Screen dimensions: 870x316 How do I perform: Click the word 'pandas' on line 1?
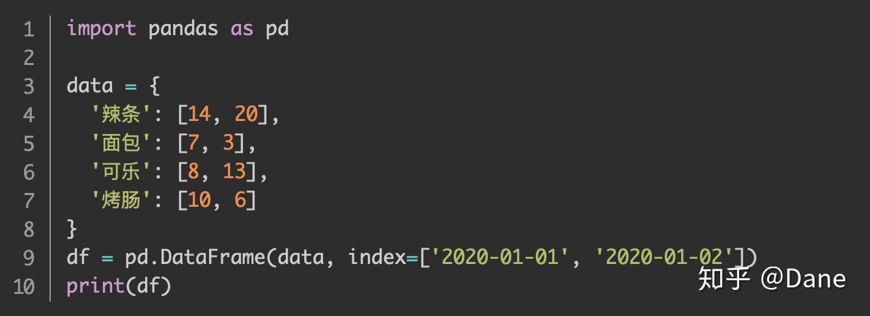click(x=183, y=29)
